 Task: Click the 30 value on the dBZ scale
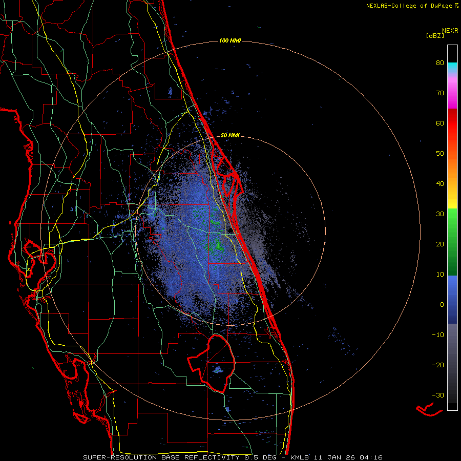coord(440,214)
